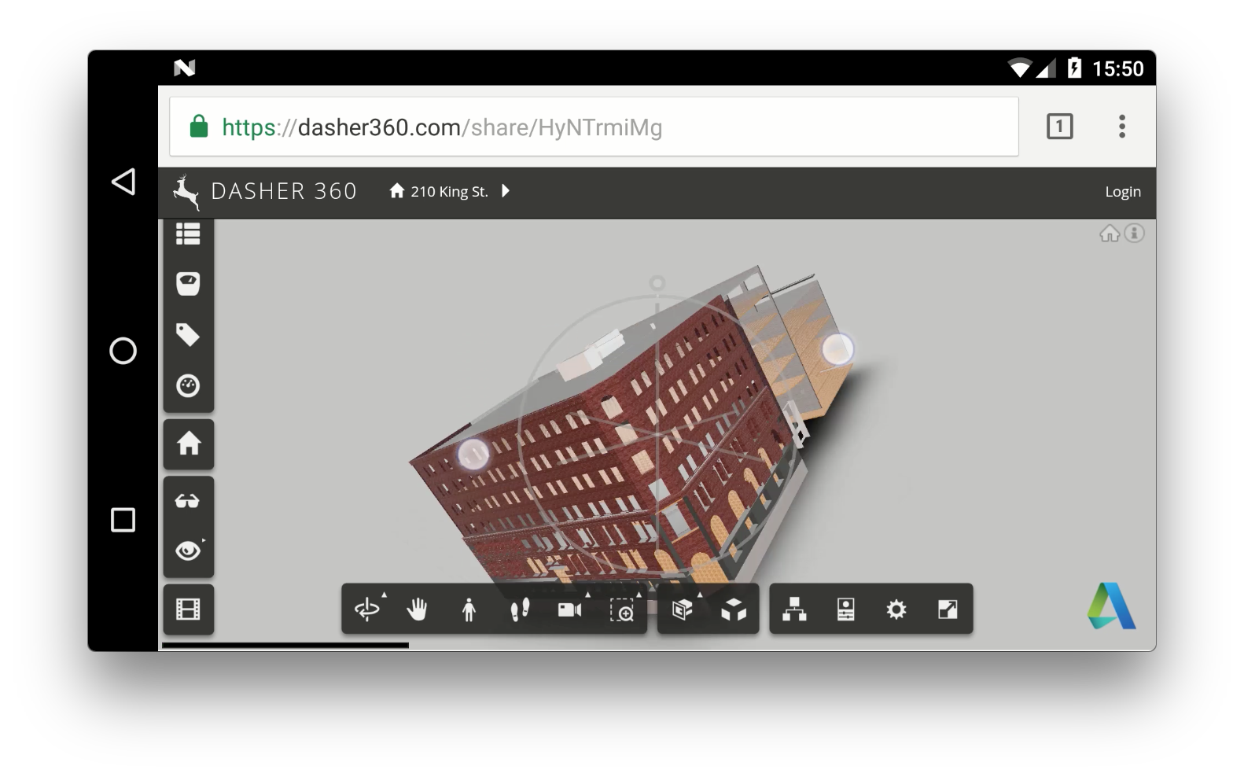Open the Model browser hierarchy icon
1244x777 pixels.
(794, 609)
